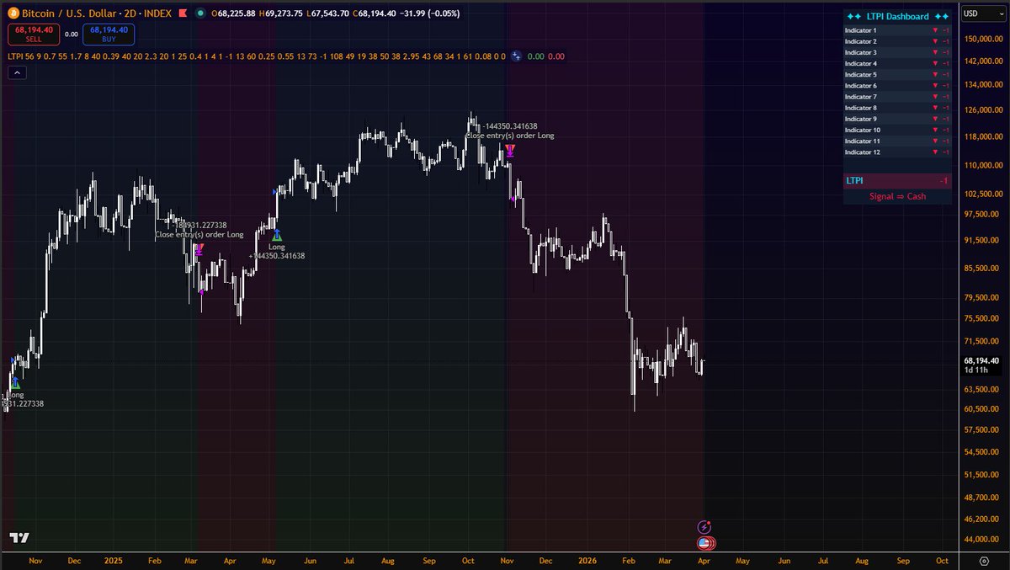Collapse the indicator legend with chevron button

point(19,72)
